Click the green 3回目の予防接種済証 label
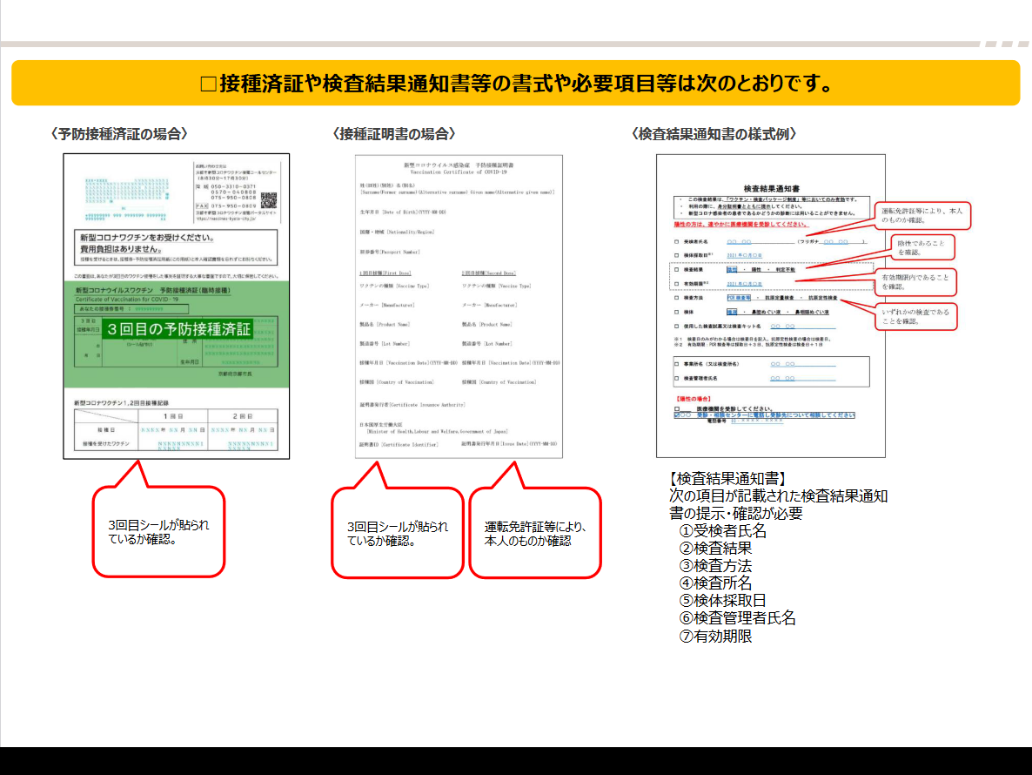This screenshot has width=1032, height=775. pyautogui.click(x=179, y=329)
